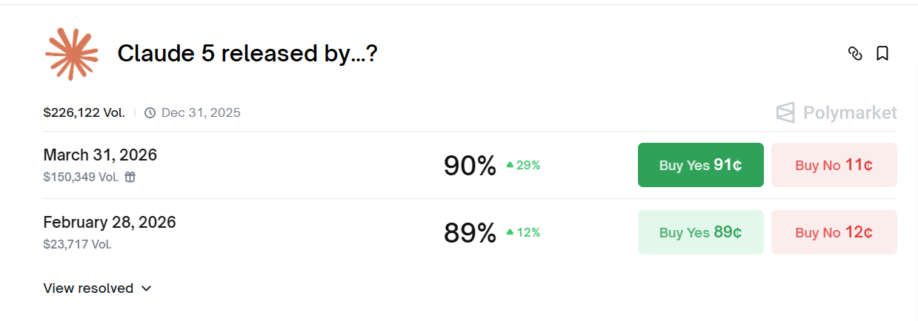Click the $226,122 Vol. total label
The width and height of the screenshot is (918, 321).
(x=84, y=112)
